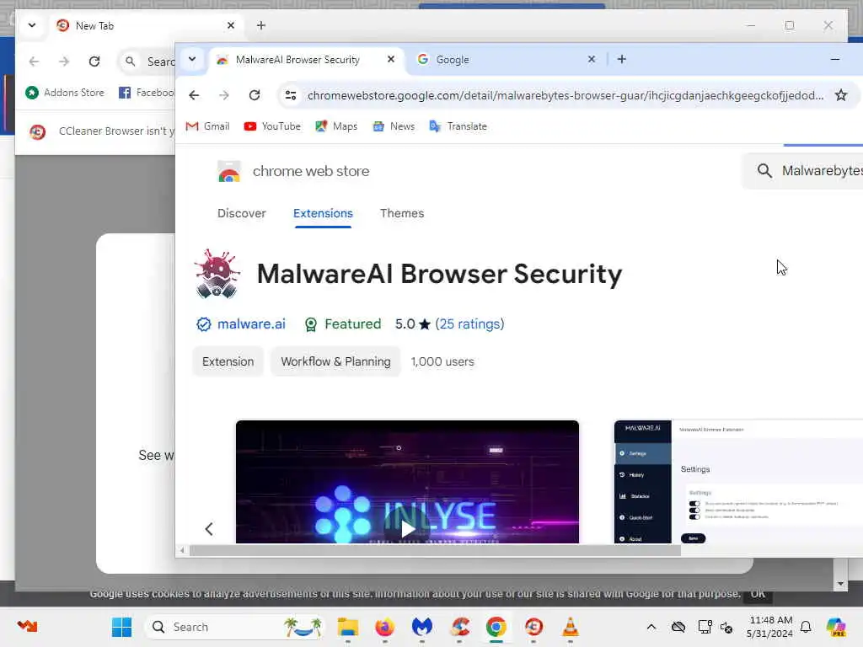
Task: Go to the Themes section
Action: point(402,213)
